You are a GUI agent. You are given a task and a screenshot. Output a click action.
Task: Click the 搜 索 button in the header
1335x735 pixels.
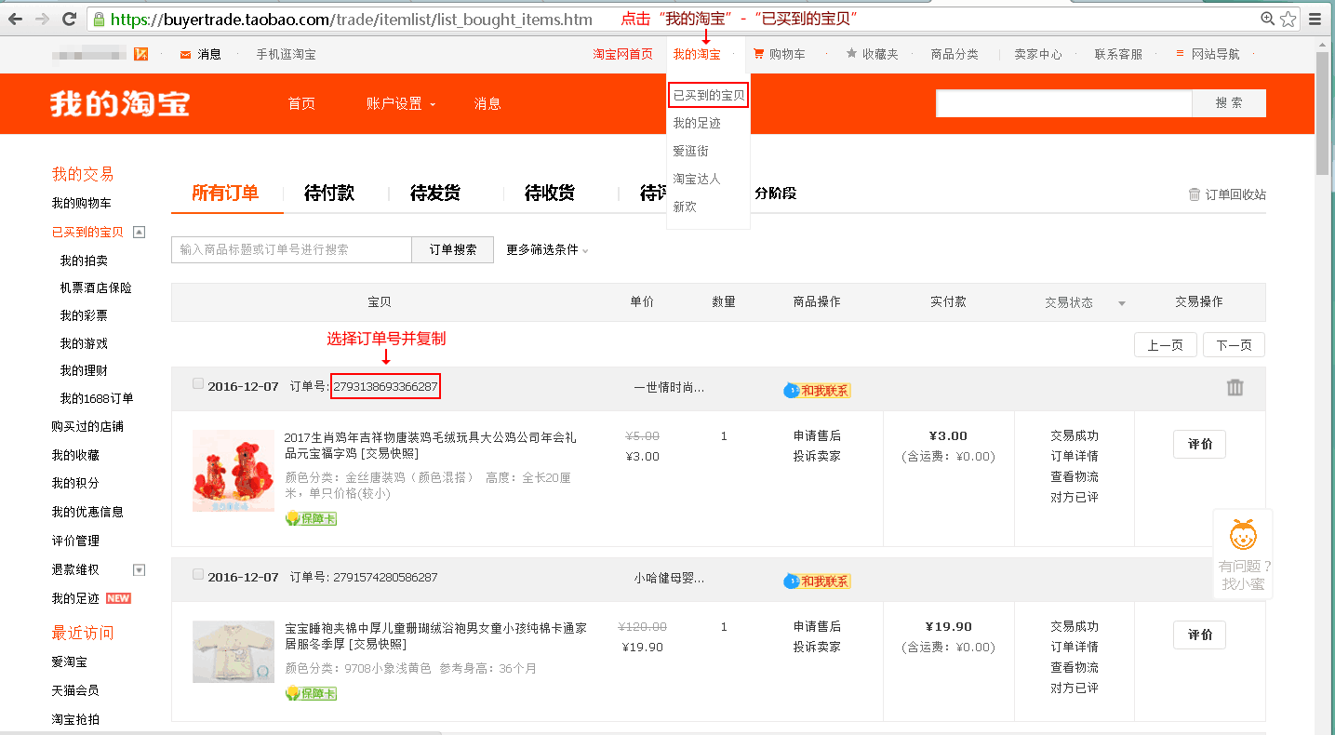1229,103
